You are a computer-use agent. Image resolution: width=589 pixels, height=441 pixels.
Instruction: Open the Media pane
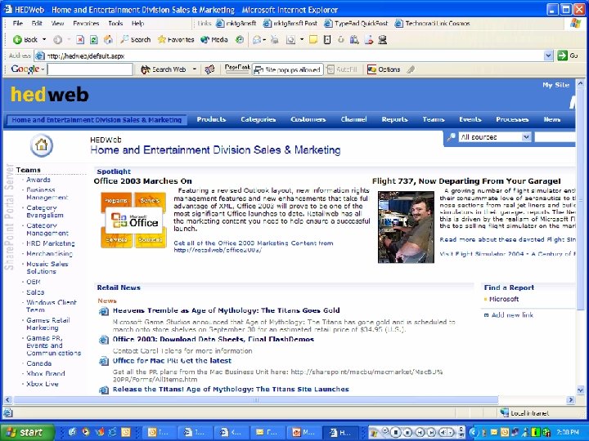214,39
